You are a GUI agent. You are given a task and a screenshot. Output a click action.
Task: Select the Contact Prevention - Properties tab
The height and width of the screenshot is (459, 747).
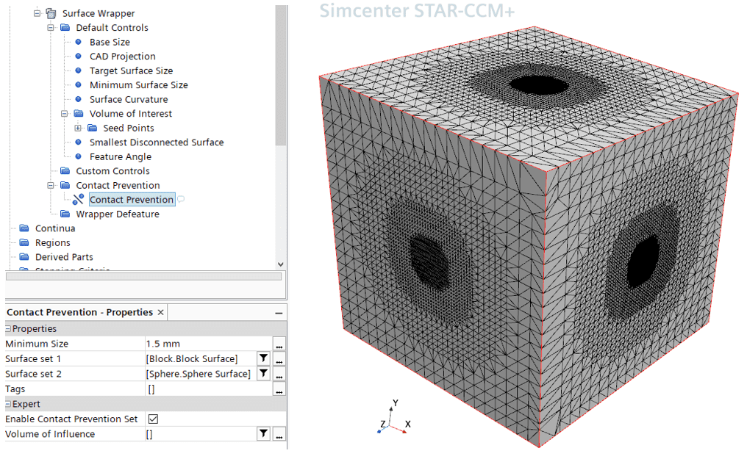[79, 312]
